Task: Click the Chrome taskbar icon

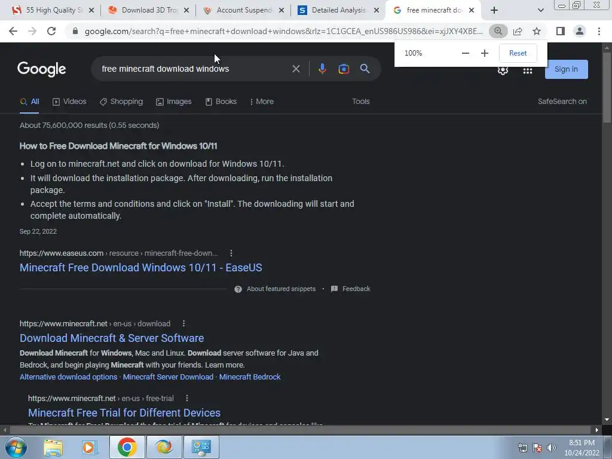Action: coord(127,447)
